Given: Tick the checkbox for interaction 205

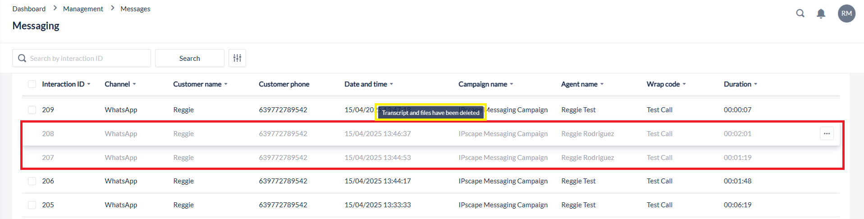Looking at the screenshot, I should pos(32,205).
